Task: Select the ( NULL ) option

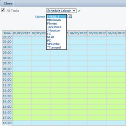Action: tap(56, 17)
